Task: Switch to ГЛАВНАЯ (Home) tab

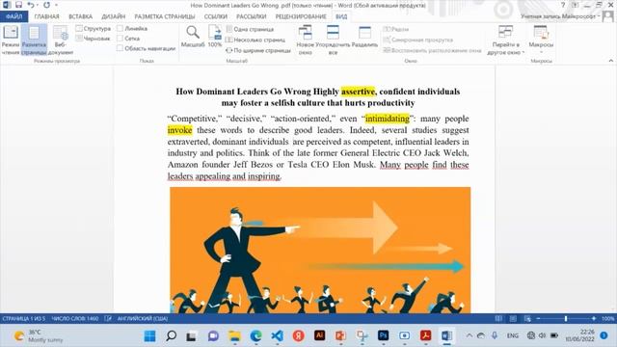Action: click(46, 16)
